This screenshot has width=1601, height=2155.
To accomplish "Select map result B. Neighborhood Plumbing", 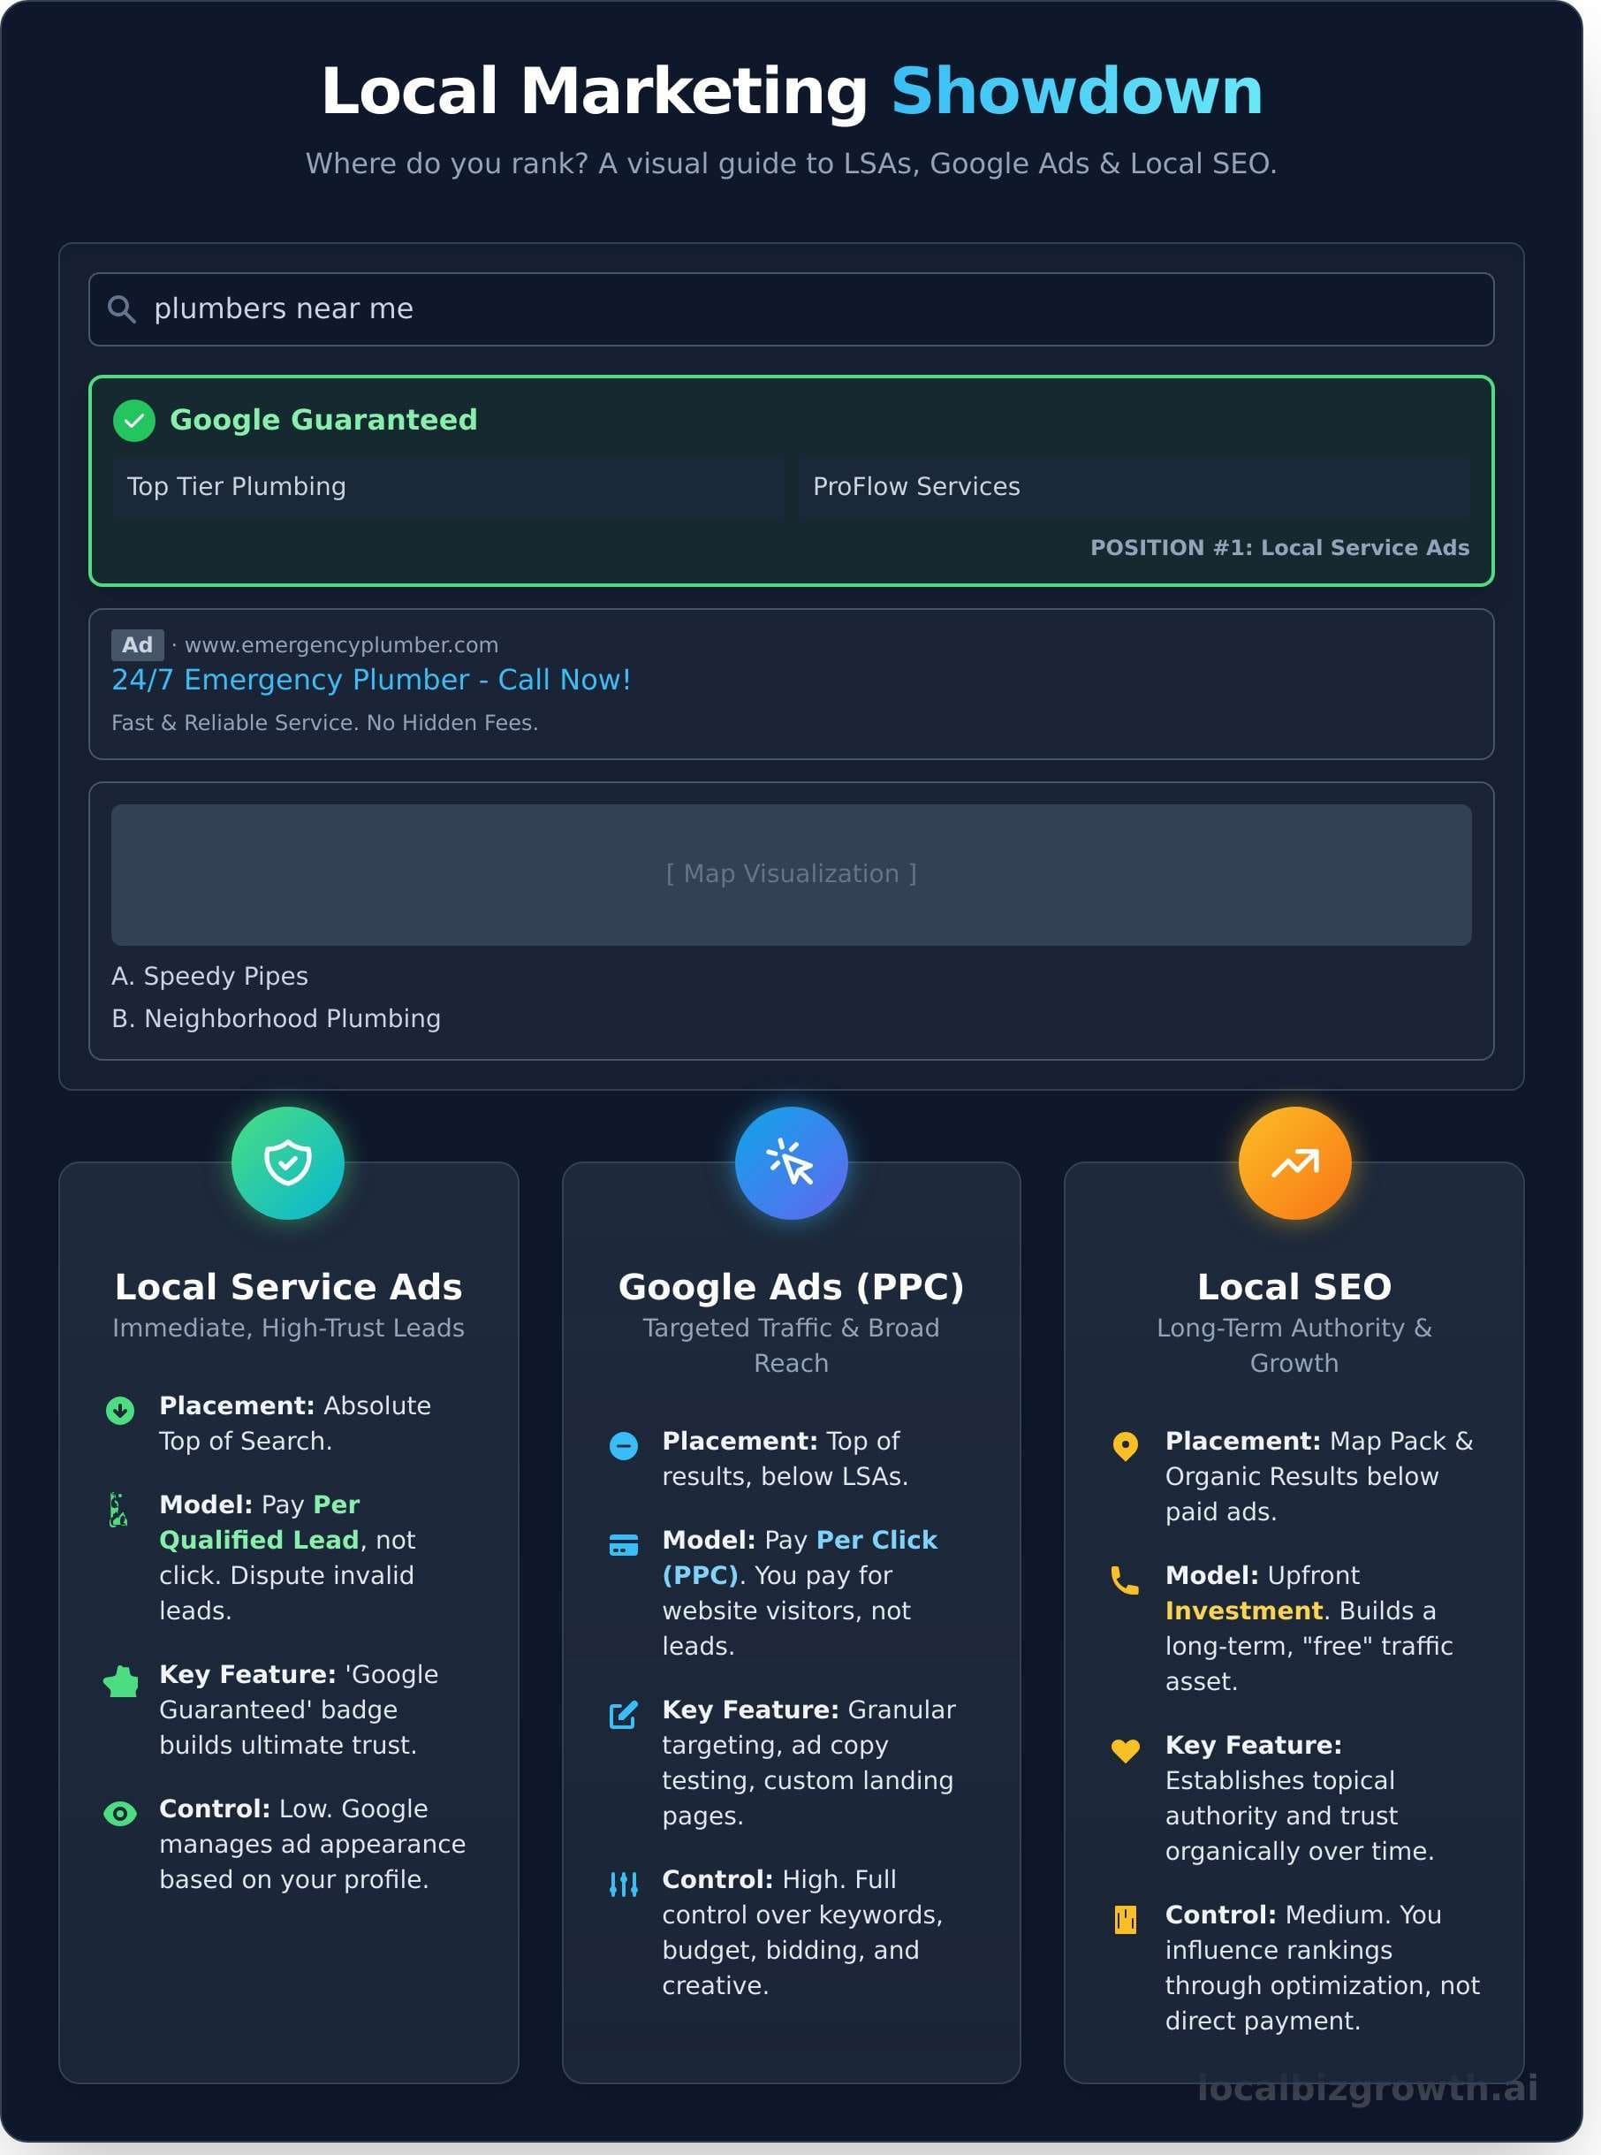I will coord(277,1019).
